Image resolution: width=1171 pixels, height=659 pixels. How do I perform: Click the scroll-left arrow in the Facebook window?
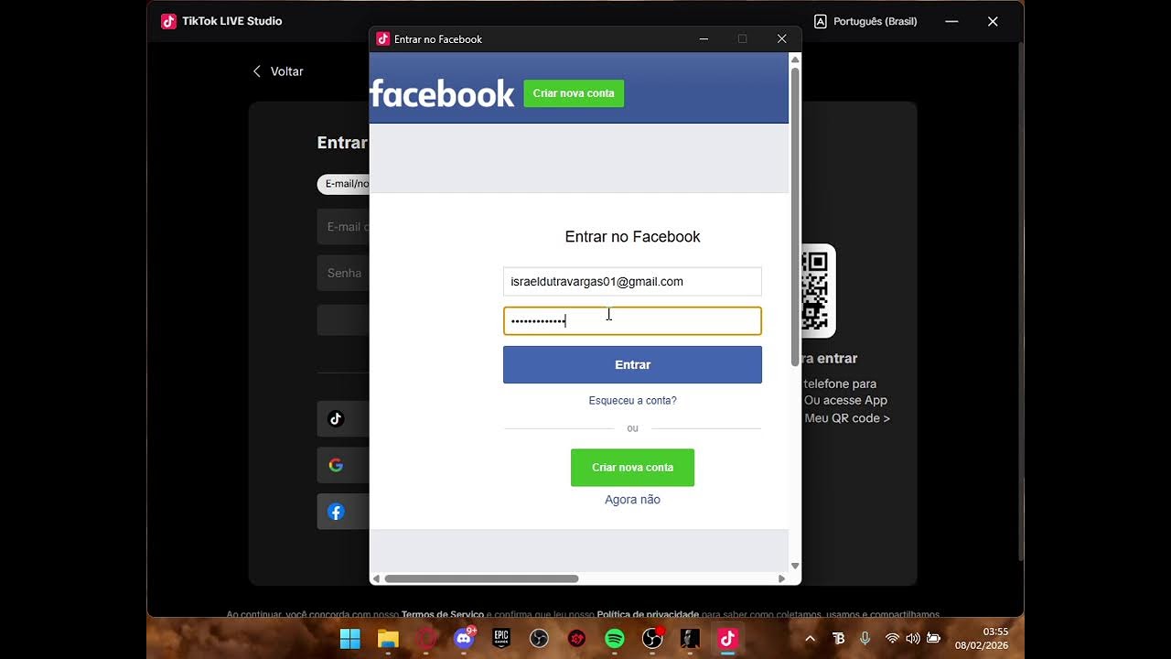pos(376,578)
